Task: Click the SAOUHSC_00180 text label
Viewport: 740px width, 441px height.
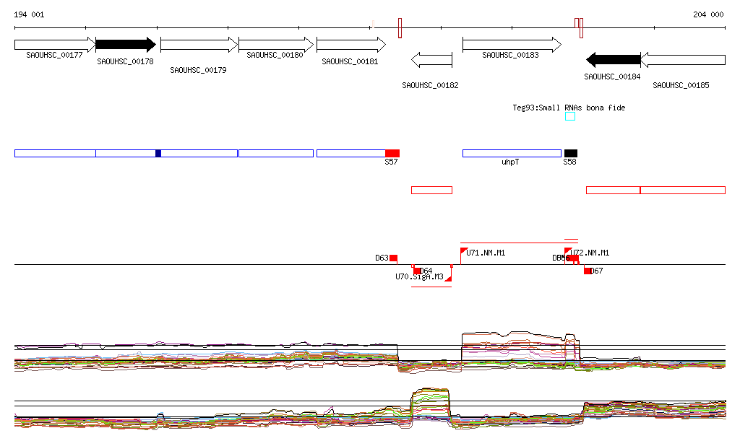Action: click(275, 55)
